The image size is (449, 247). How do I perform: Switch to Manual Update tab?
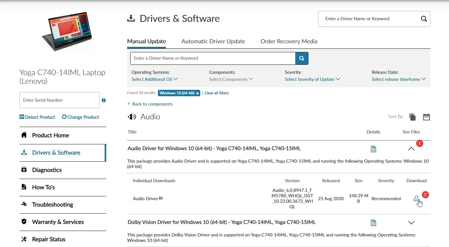point(146,41)
